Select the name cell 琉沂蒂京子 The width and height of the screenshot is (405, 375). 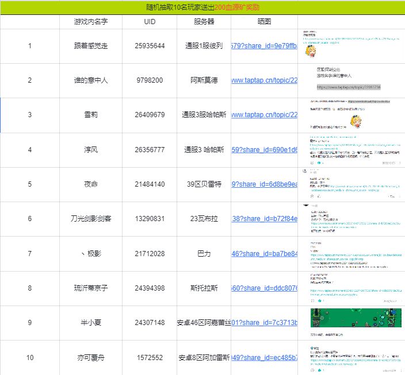tap(91, 288)
